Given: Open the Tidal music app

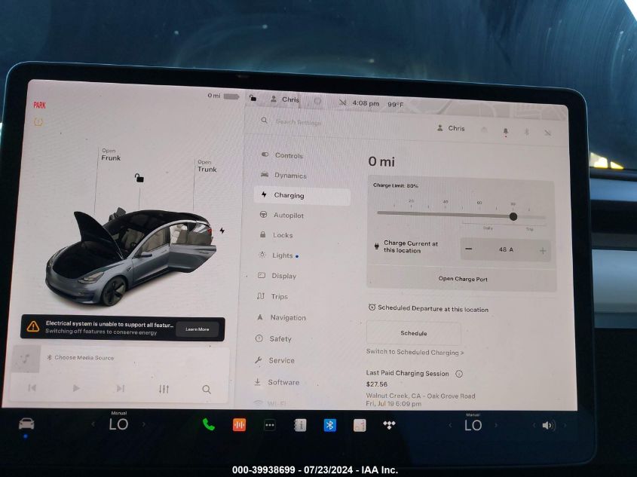Looking at the screenshot, I should tap(390, 425).
